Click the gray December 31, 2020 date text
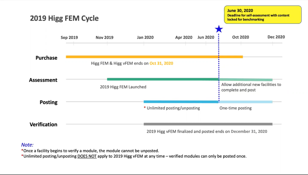 [249, 131]
